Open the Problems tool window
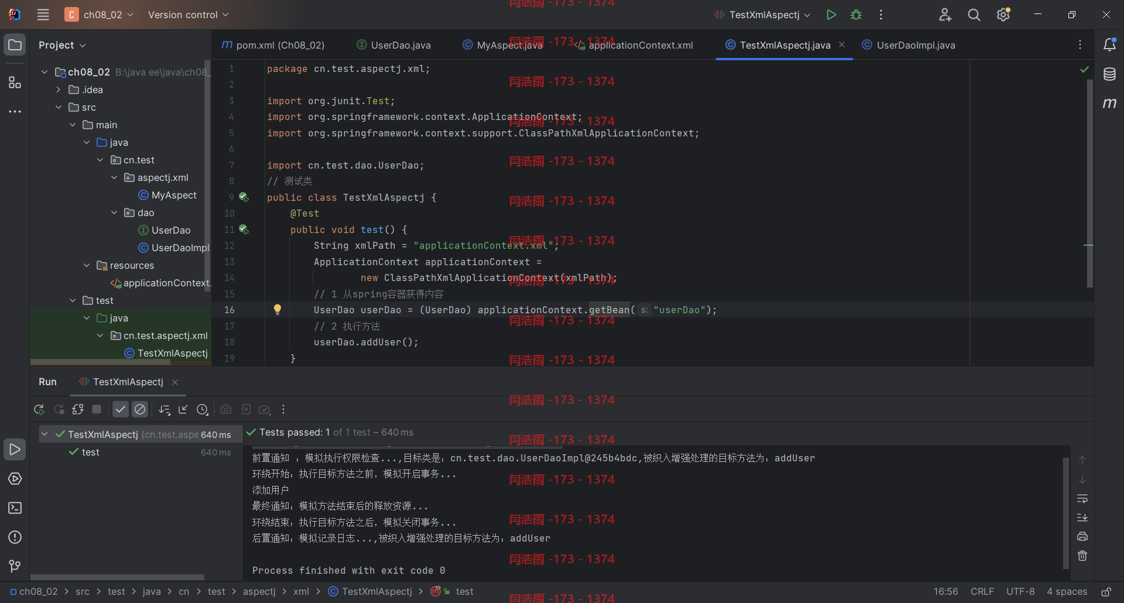This screenshot has height=603, width=1124. tap(15, 537)
